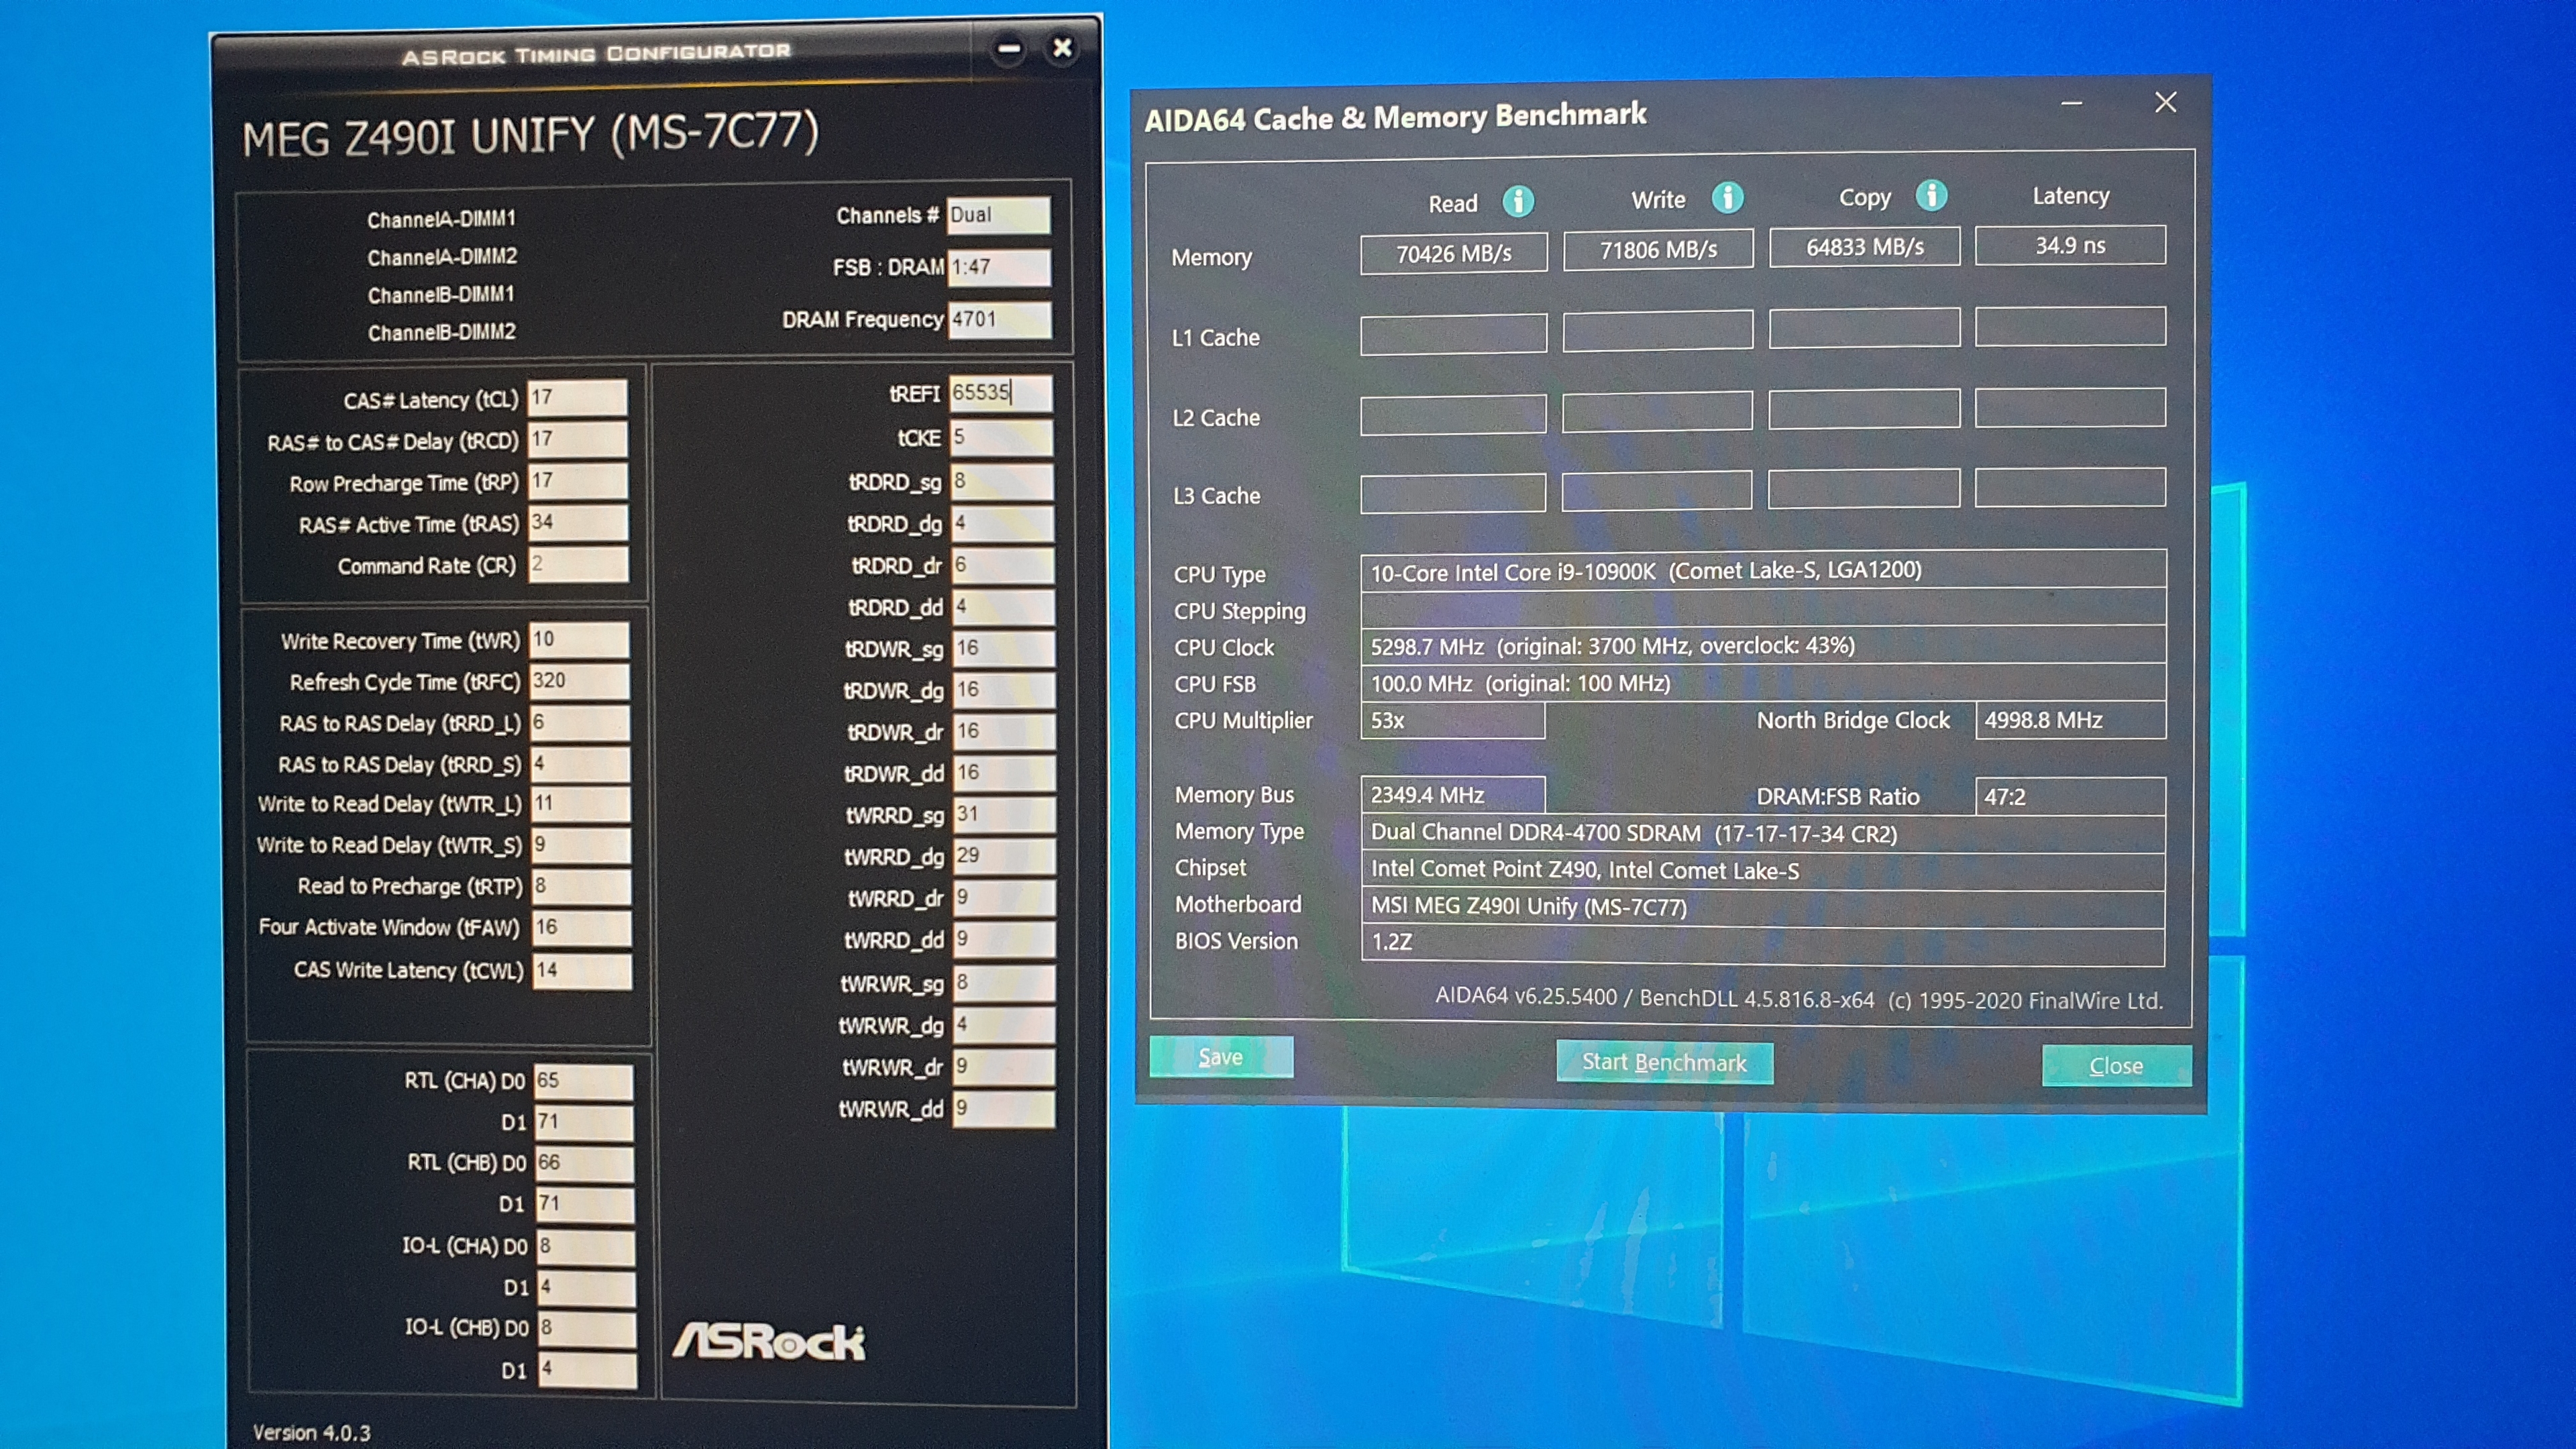Select the CAS# Latency (tCL) field

tap(578, 397)
